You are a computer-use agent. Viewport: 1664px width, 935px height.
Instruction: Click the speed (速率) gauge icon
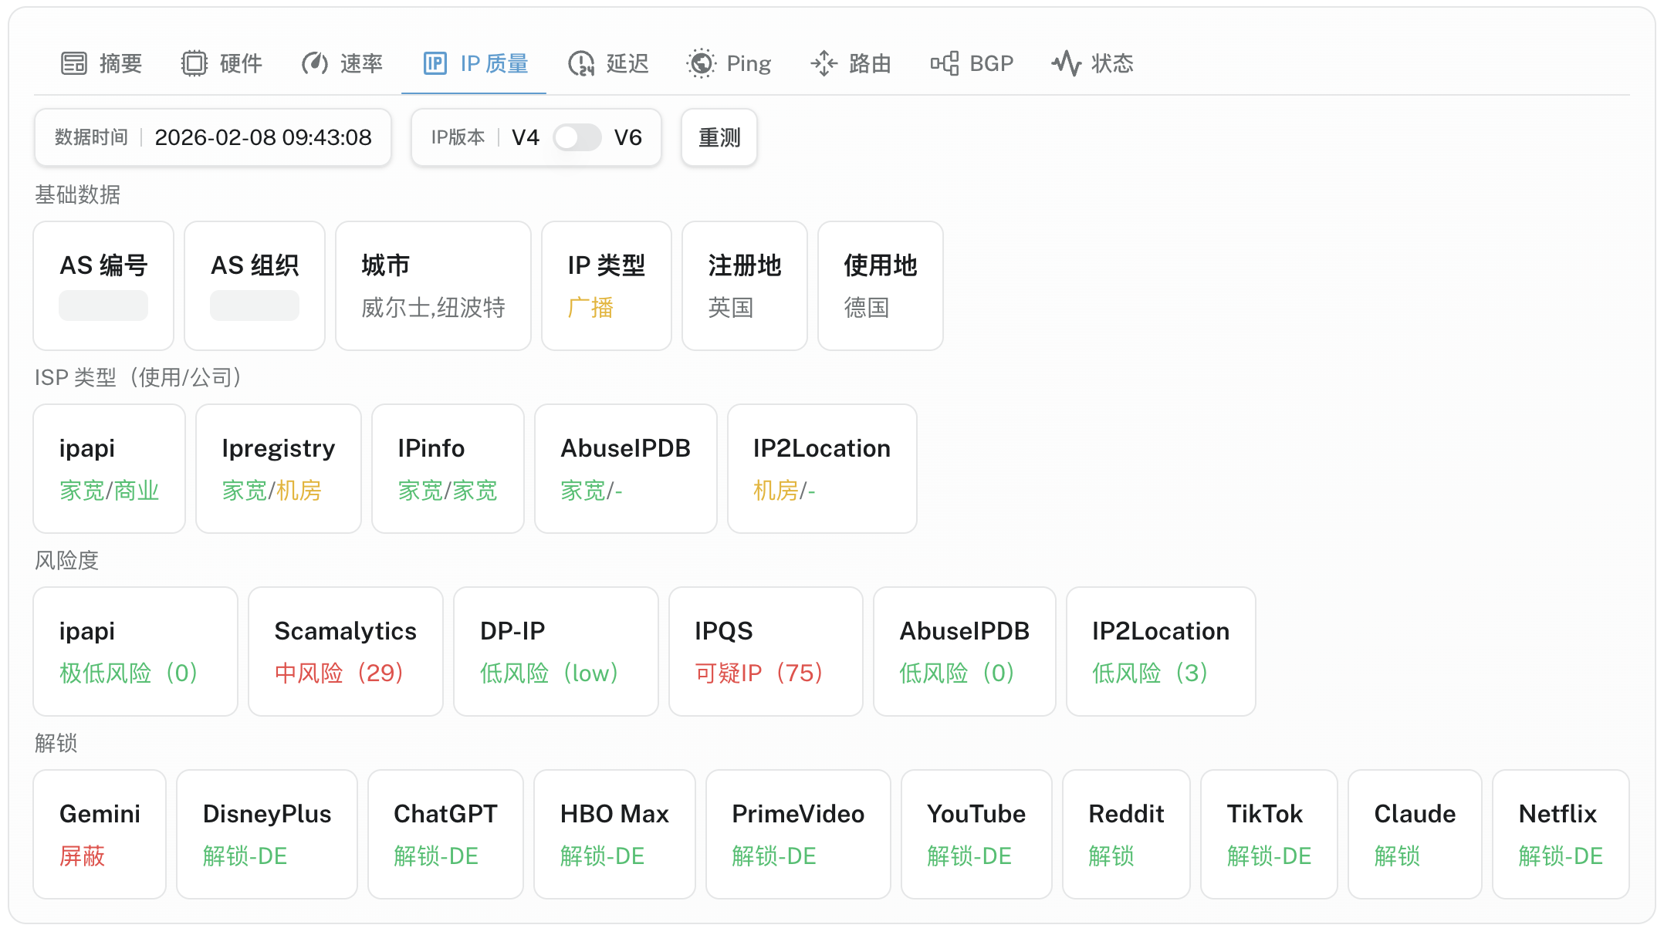pyautogui.click(x=314, y=63)
